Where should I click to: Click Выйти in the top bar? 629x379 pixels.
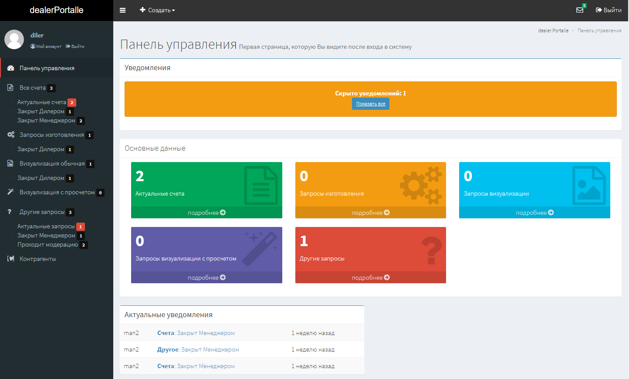(x=609, y=10)
